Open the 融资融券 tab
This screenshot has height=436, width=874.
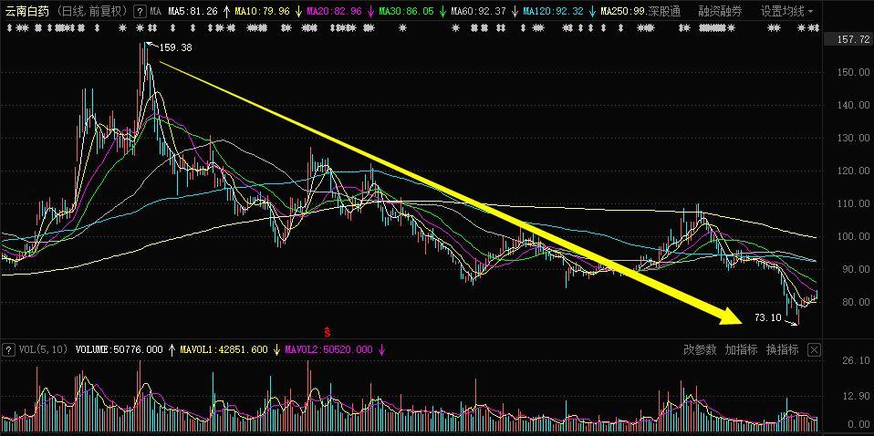(x=720, y=12)
